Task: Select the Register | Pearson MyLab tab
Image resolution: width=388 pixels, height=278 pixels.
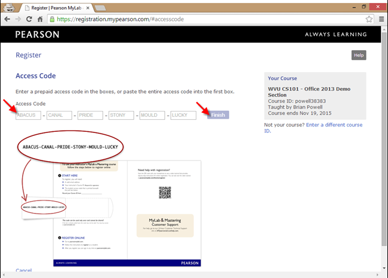Action: (57, 8)
